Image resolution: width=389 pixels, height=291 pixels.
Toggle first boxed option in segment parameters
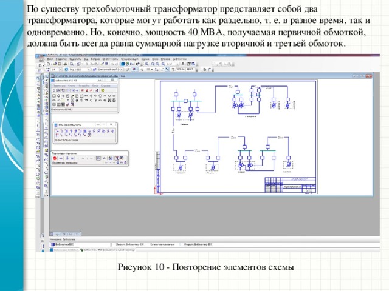(x=98, y=158)
